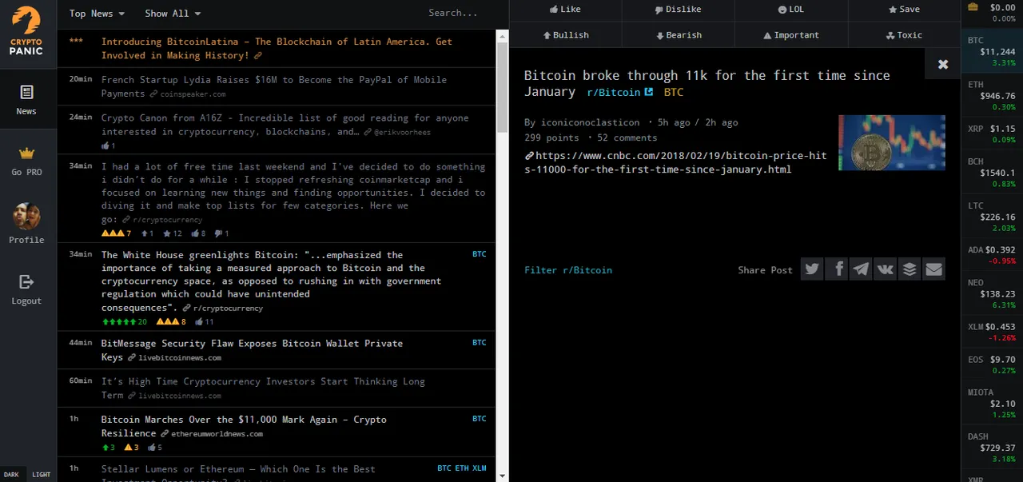Click news list scrollbar down arrow
Viewport: 1023px width, 482px height.
502,475
